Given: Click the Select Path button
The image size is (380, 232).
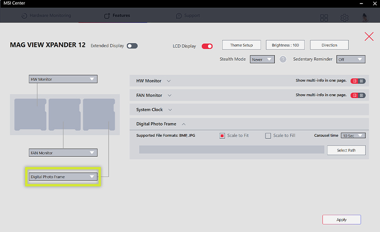Looking at the screenshot, I should coord(346,150).
